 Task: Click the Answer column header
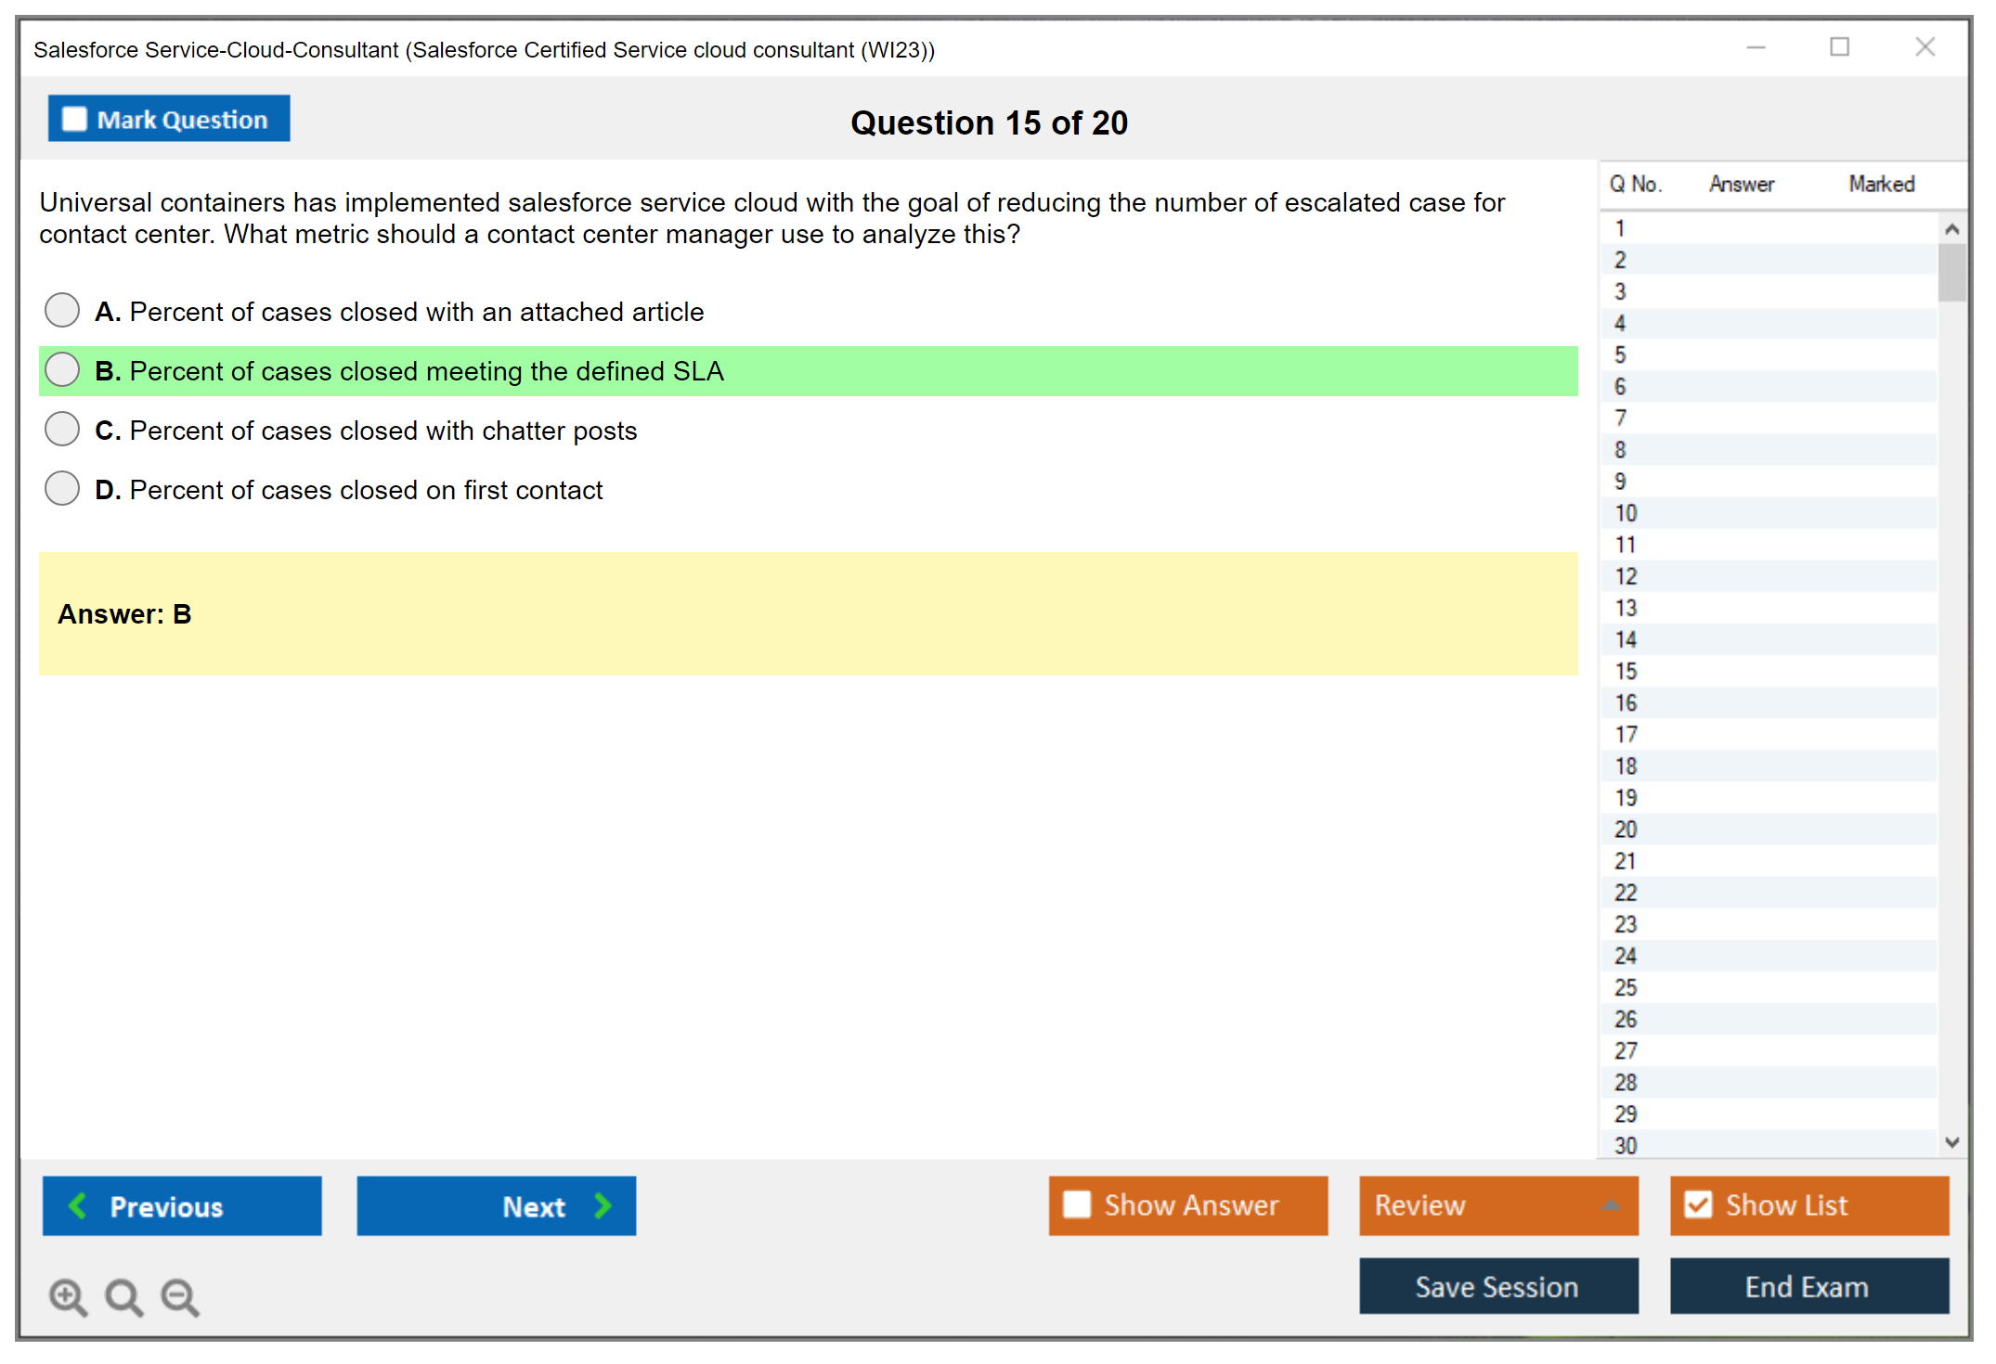point(1741,185)
